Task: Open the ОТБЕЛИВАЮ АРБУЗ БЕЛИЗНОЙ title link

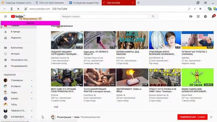Action: [x=162, y=53]
